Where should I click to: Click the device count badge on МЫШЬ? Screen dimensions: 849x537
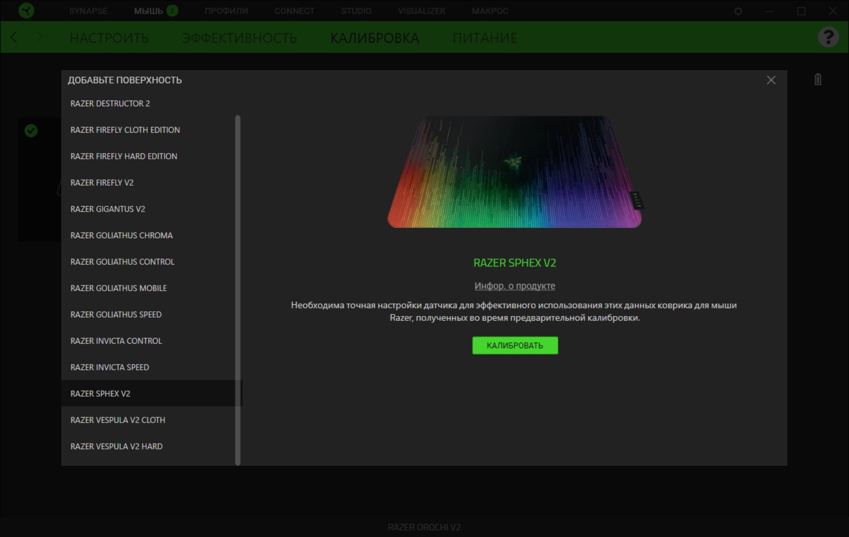(172, 11)
